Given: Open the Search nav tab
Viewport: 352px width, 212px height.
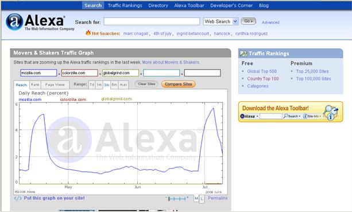Looking at the screenshot, I should 93,5.
